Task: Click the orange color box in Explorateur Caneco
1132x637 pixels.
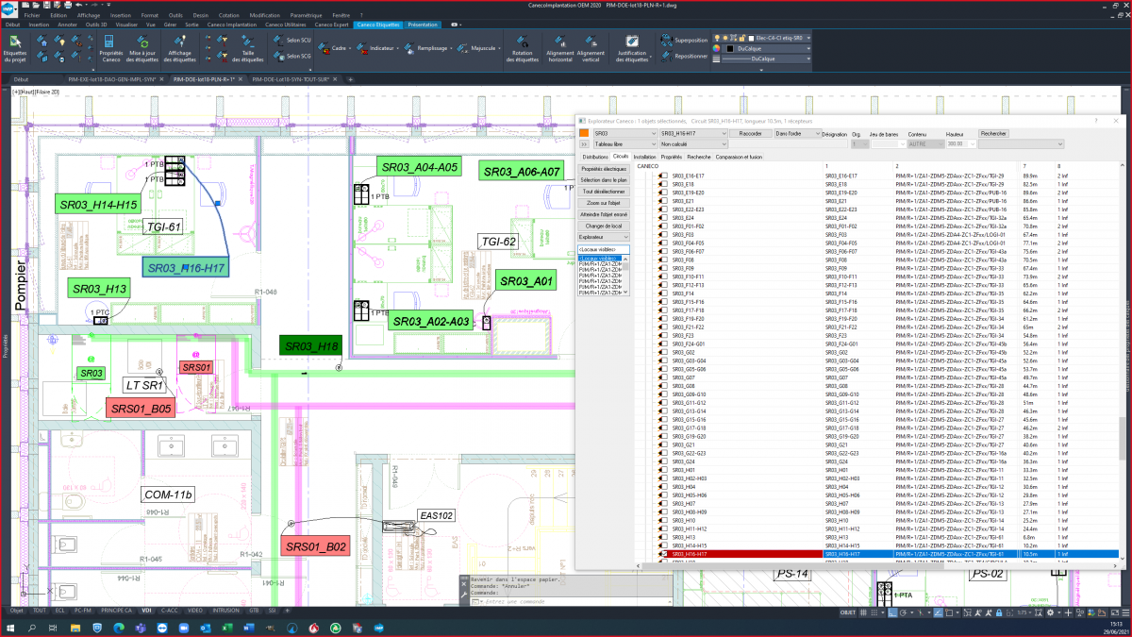Action: click(585, 133)
